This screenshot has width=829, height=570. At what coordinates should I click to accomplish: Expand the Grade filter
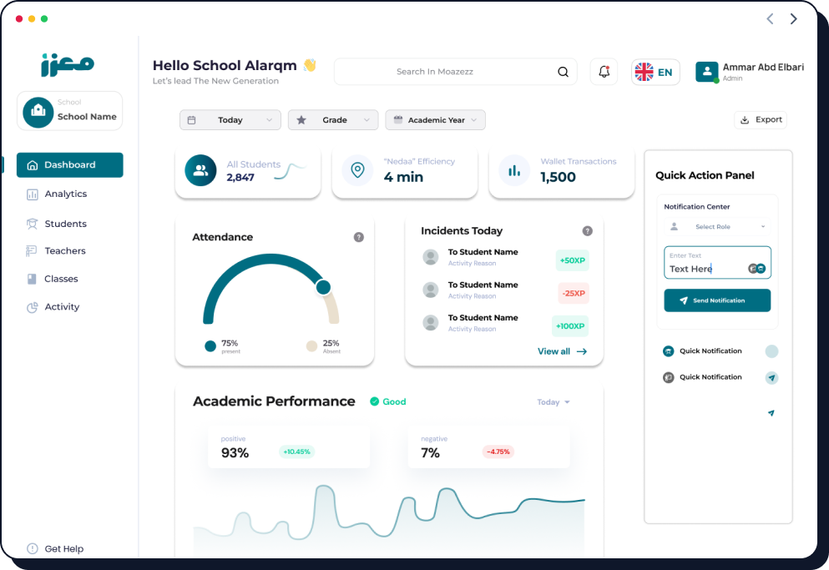click(x=333, y=120)
